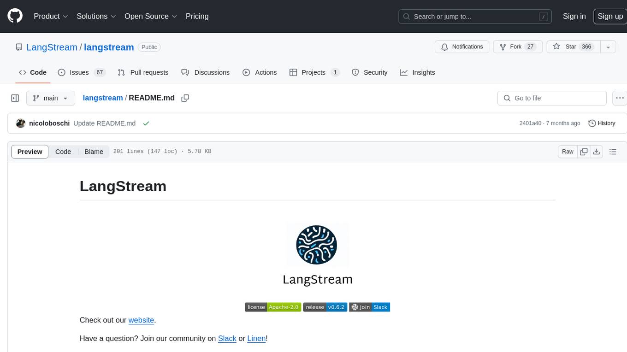This screenshot has width=627, height=352.
Task: Click the Star count 366
Action: pyautogui.click(x=586, y=47)
